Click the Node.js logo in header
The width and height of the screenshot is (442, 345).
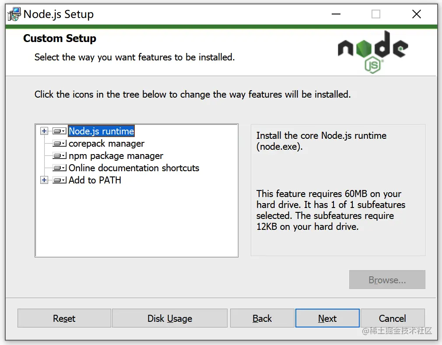[373, 52]
